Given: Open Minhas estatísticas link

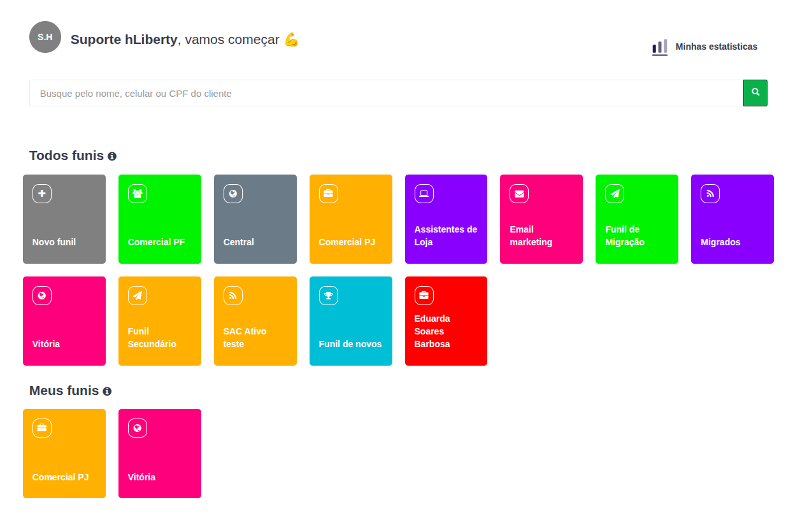Looking at the screenshot, I should tap(716, 47).
